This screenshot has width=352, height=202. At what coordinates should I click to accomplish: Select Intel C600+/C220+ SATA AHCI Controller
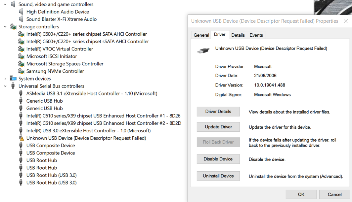(x=86, y=34)
